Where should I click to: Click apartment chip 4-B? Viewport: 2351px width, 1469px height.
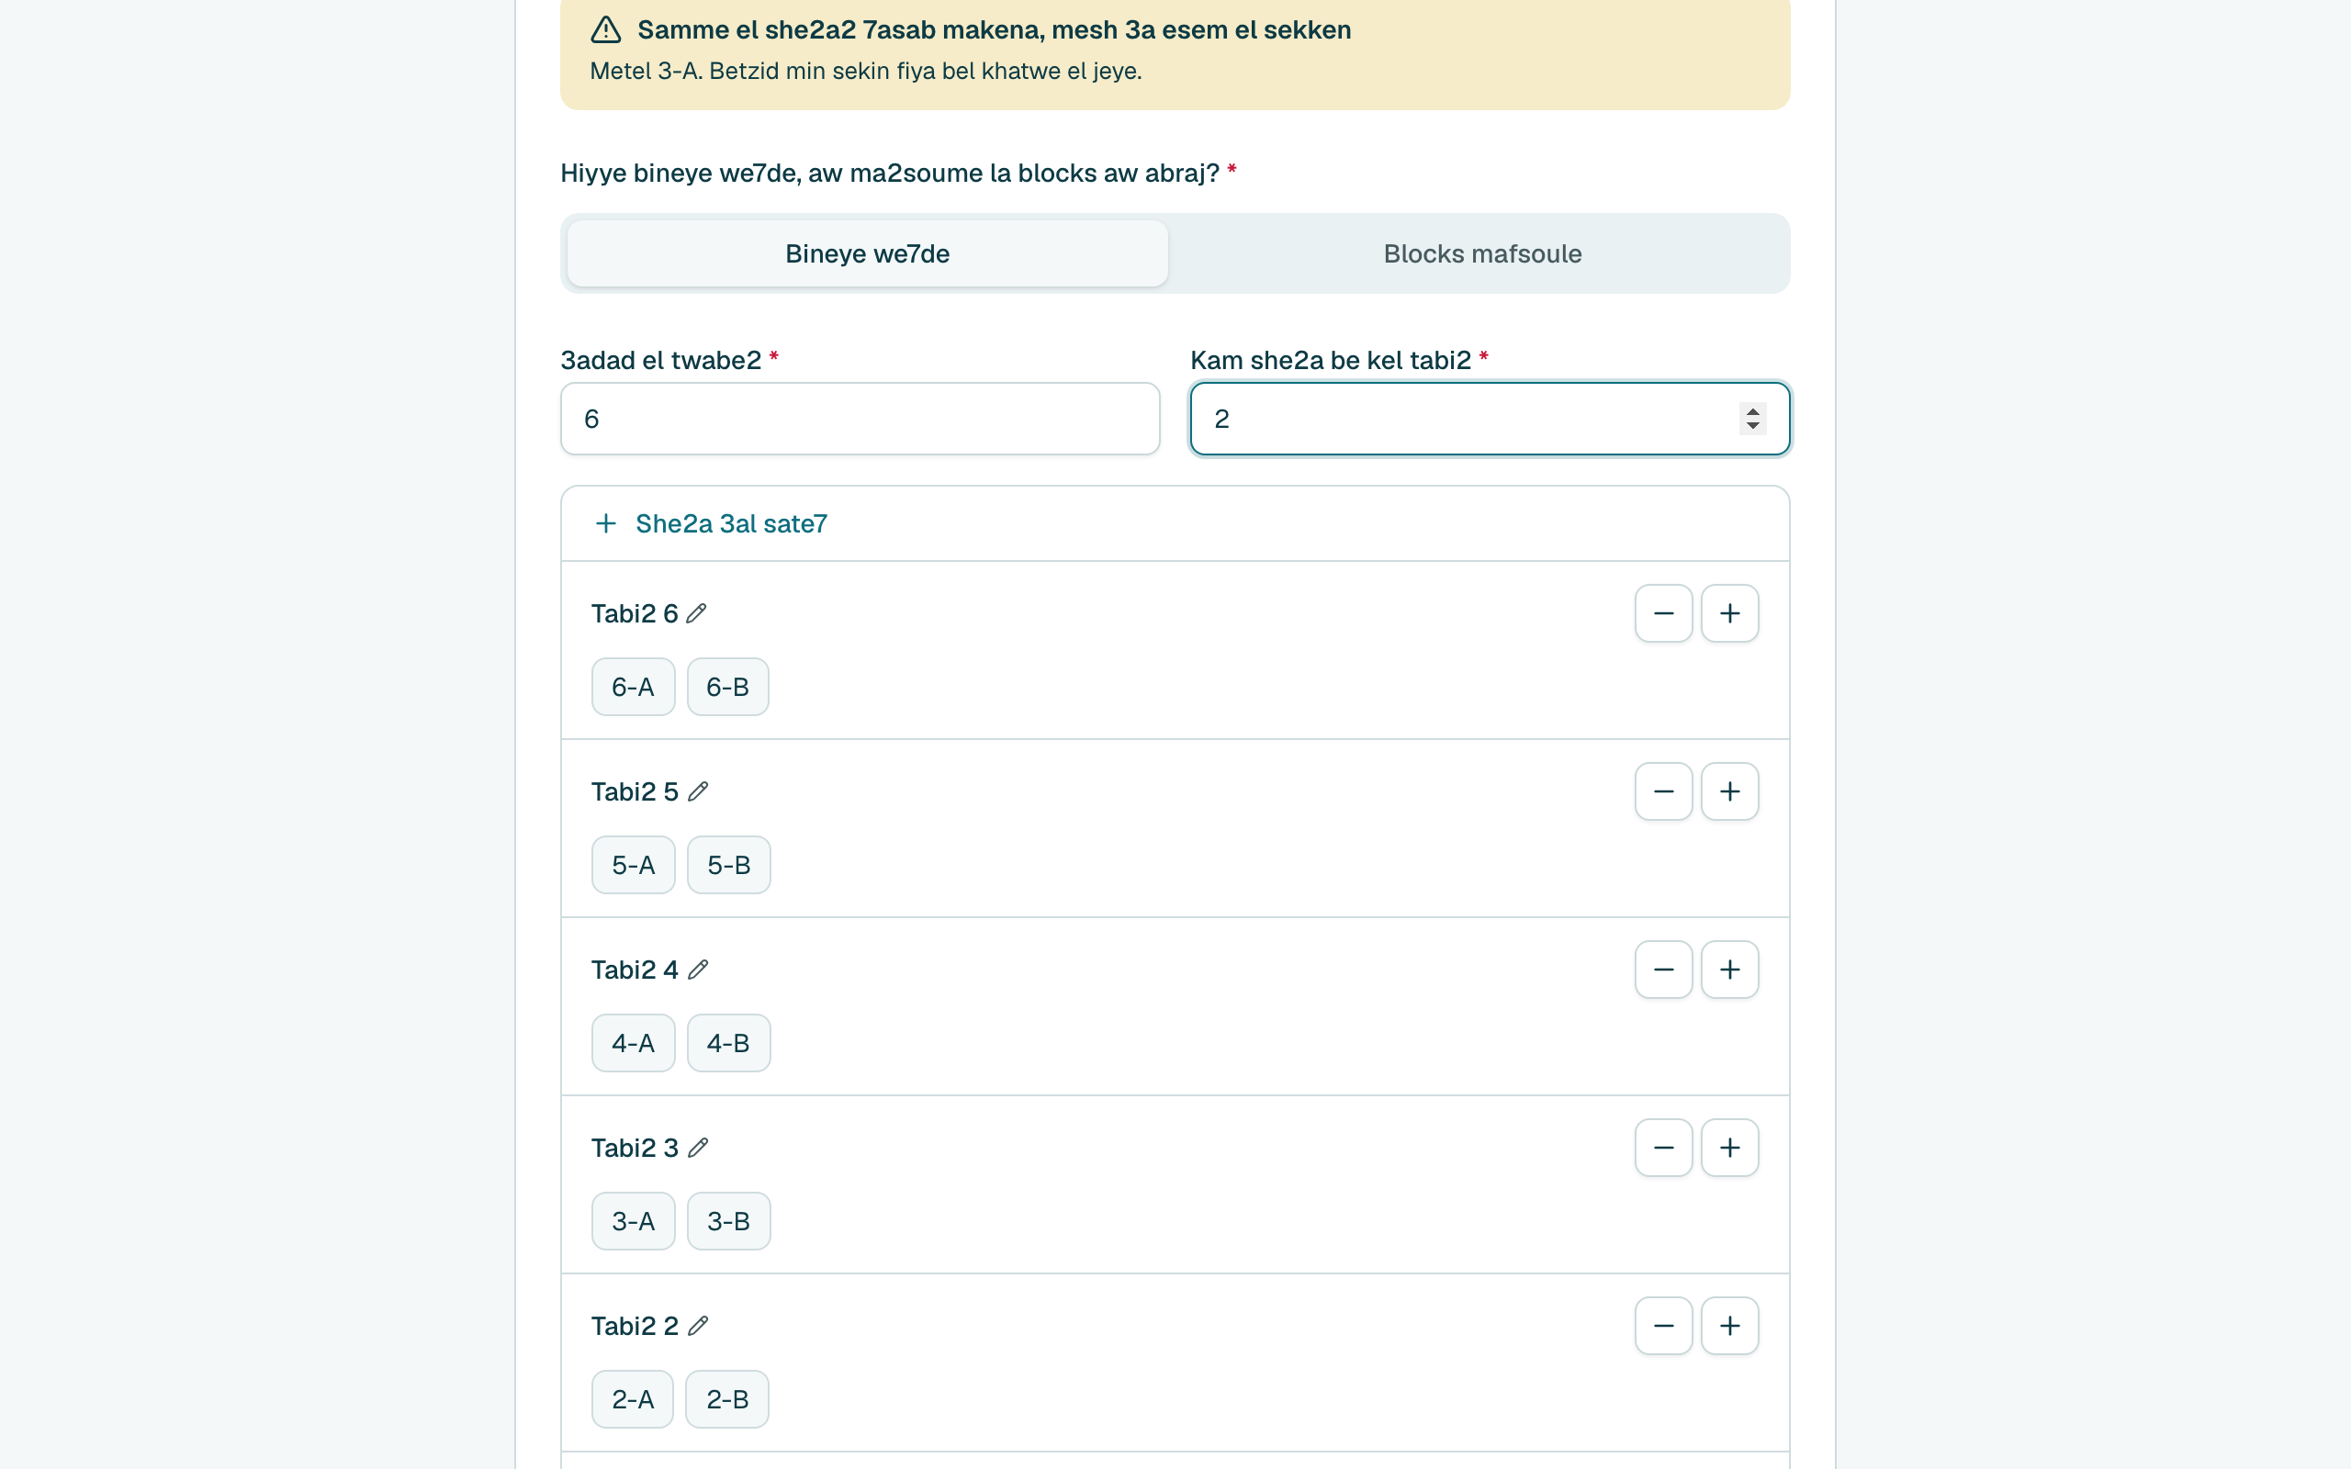(728, 1044)
